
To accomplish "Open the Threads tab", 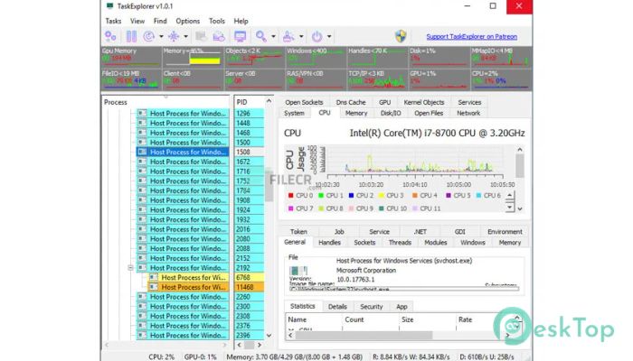I will pyautogui.click(x=400, y=243).
